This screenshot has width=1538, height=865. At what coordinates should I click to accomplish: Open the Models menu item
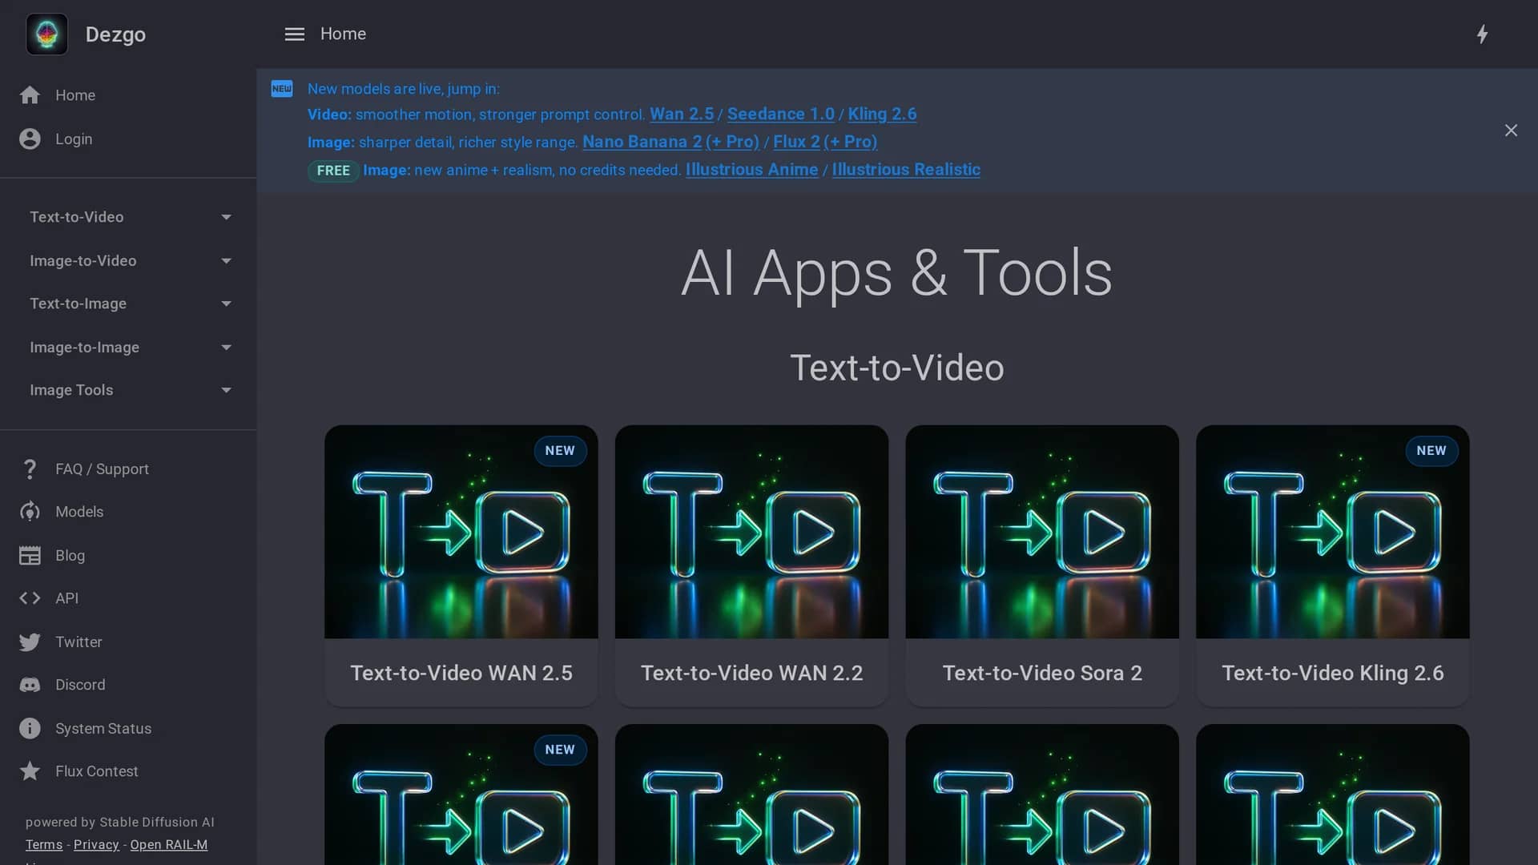128,512
